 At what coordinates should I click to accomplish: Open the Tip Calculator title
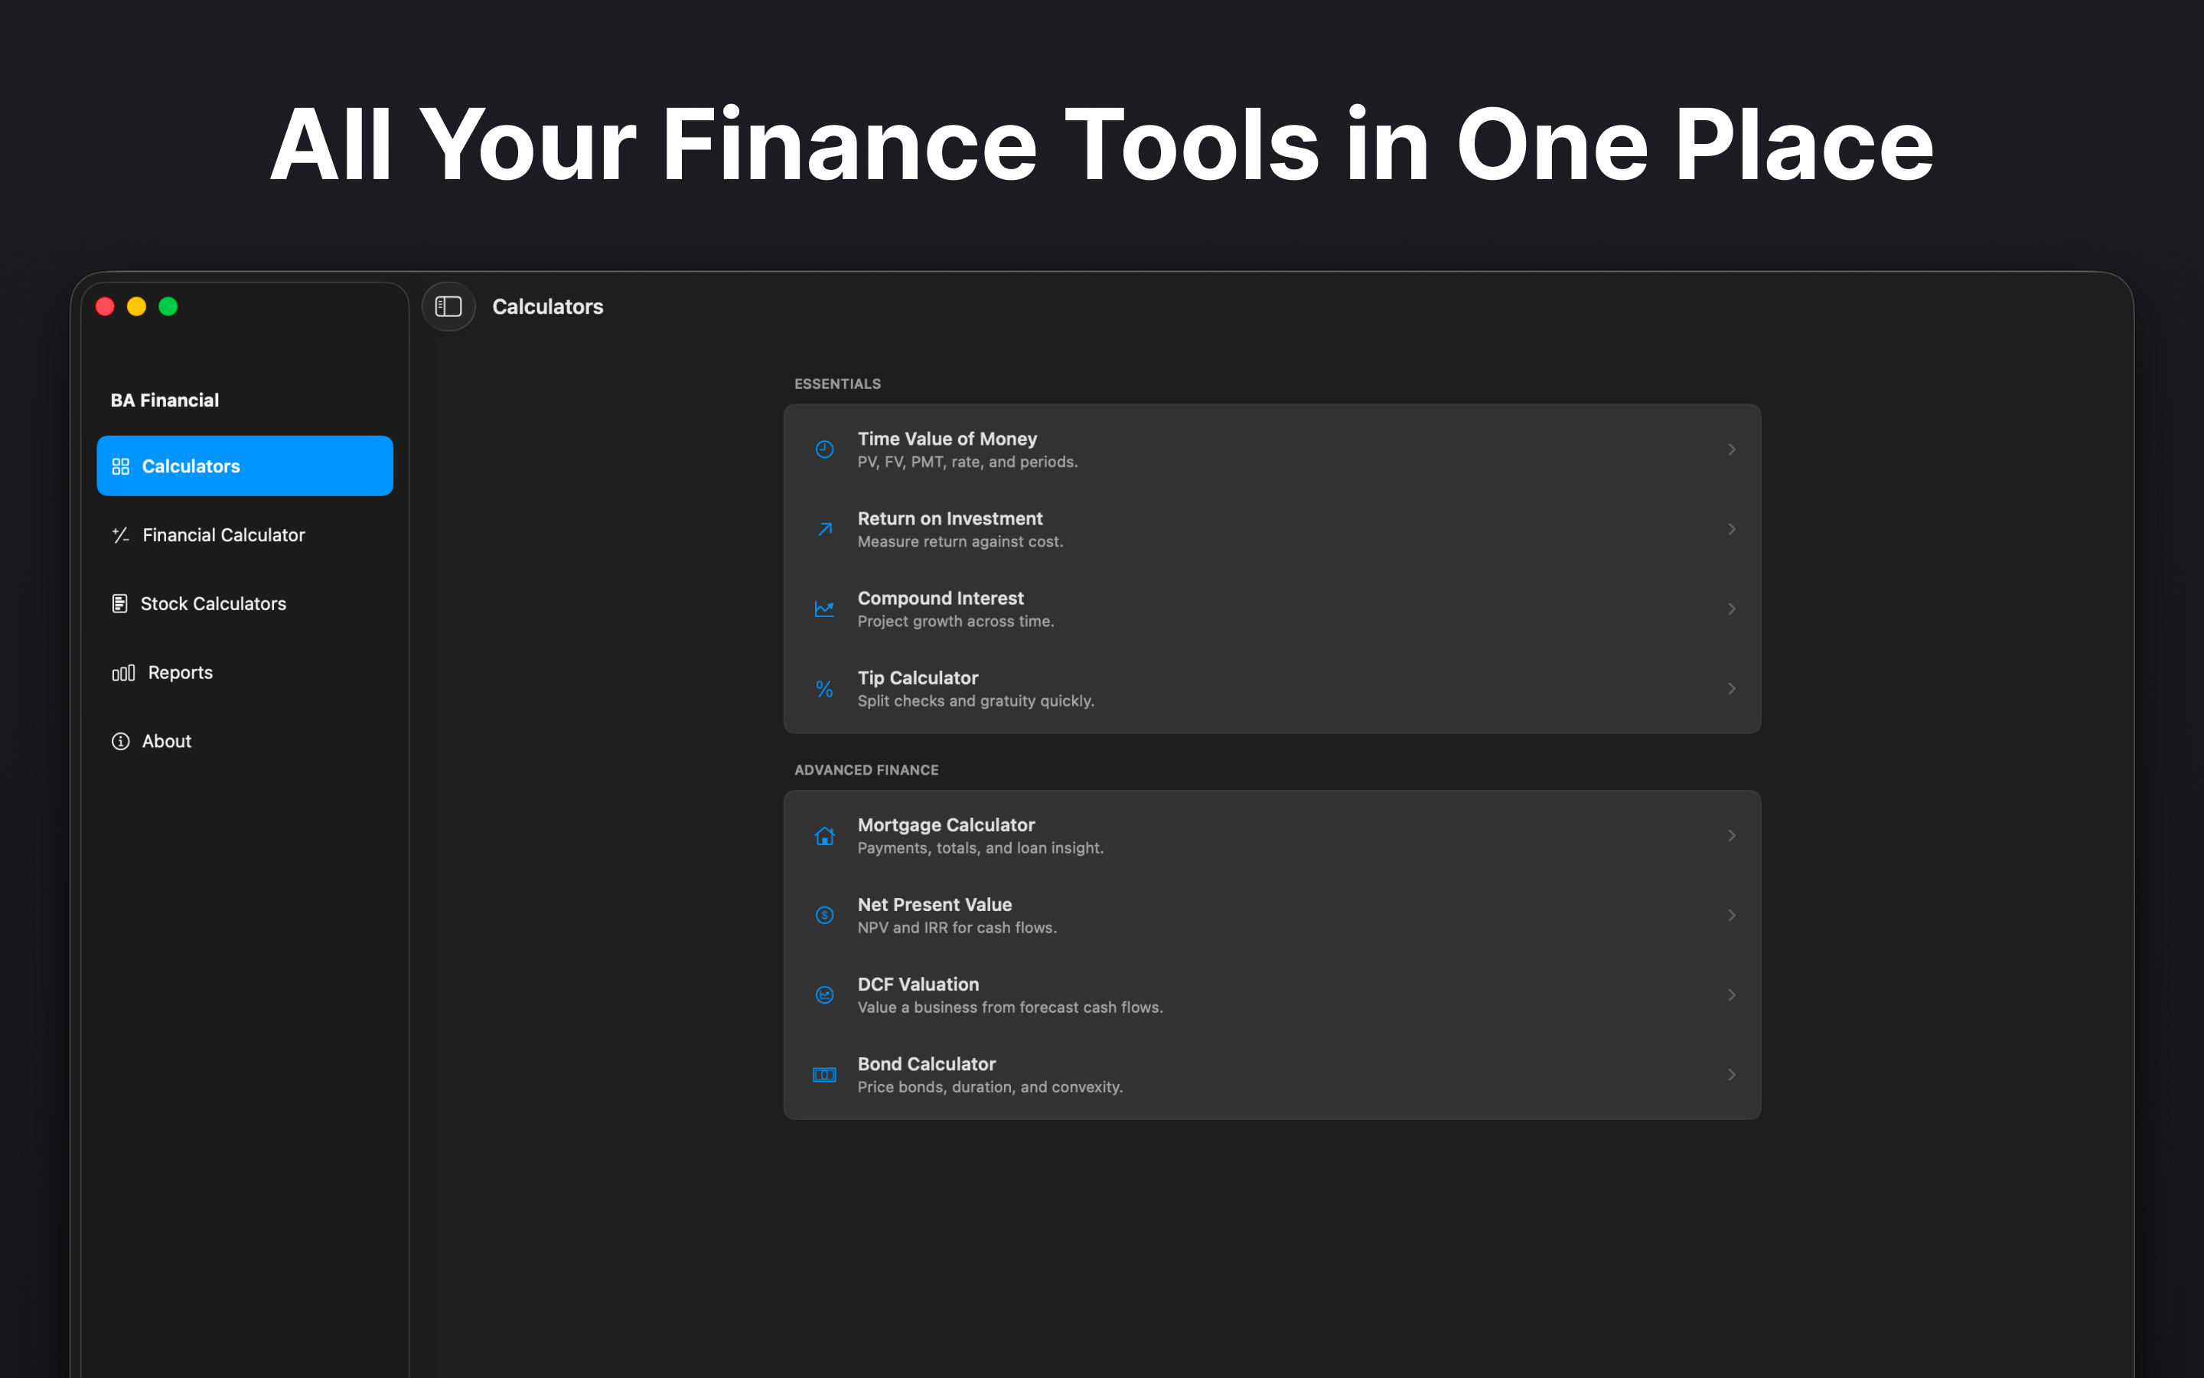918,678
